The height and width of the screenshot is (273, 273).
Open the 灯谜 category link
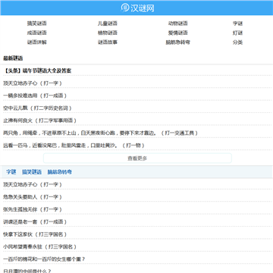237,33
